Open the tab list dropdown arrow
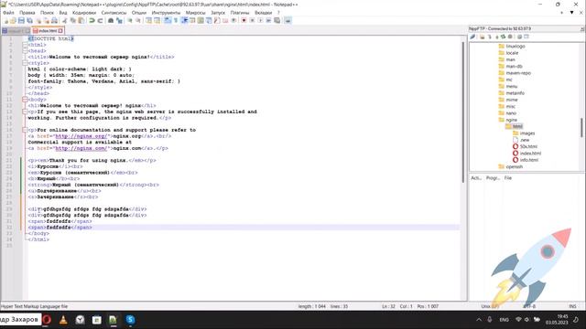Image resolution: width=586 pixels, height=329 pixels. click(x=571, y=12)
